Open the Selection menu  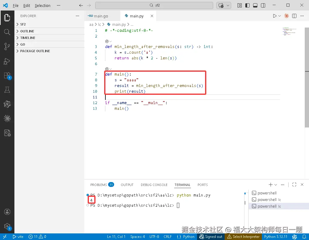[43, 5]
